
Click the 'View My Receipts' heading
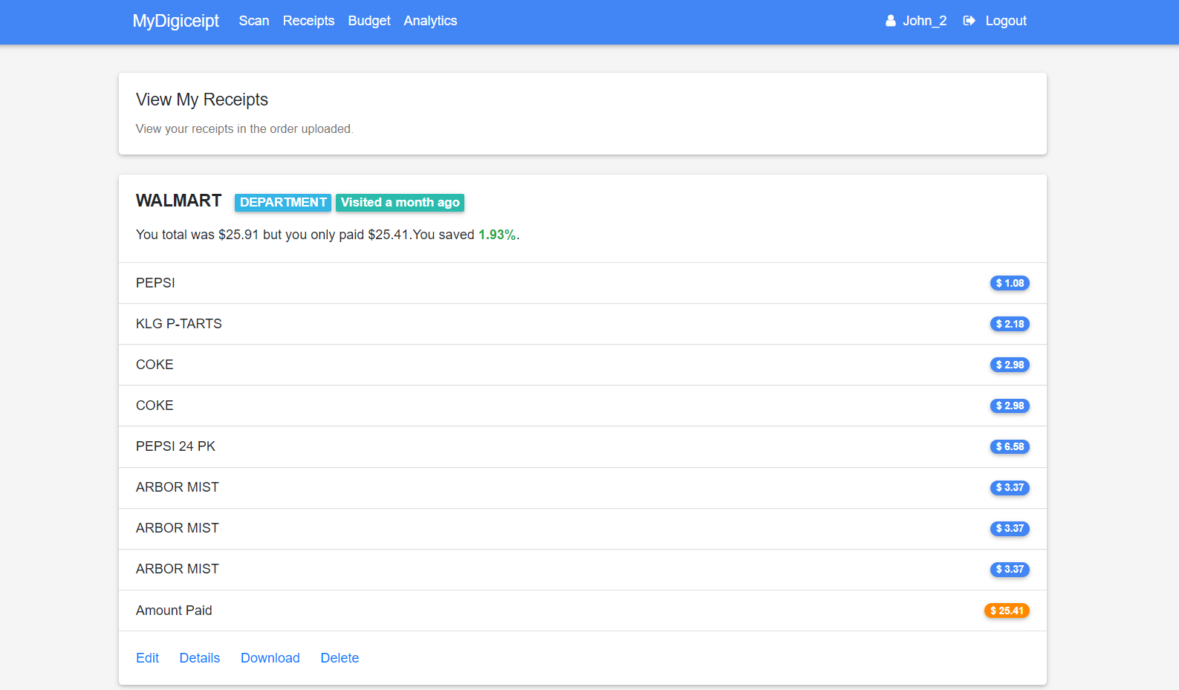coord(202,100)
